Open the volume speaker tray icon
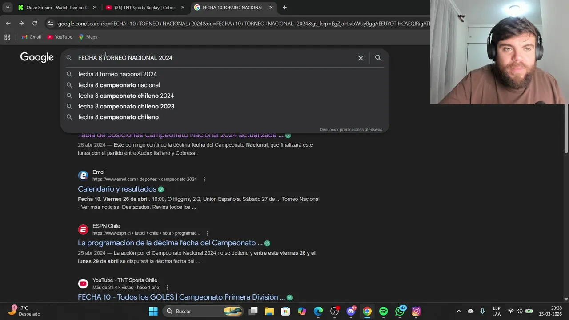This screenshot has height=320, width=569. click(520, 311)
